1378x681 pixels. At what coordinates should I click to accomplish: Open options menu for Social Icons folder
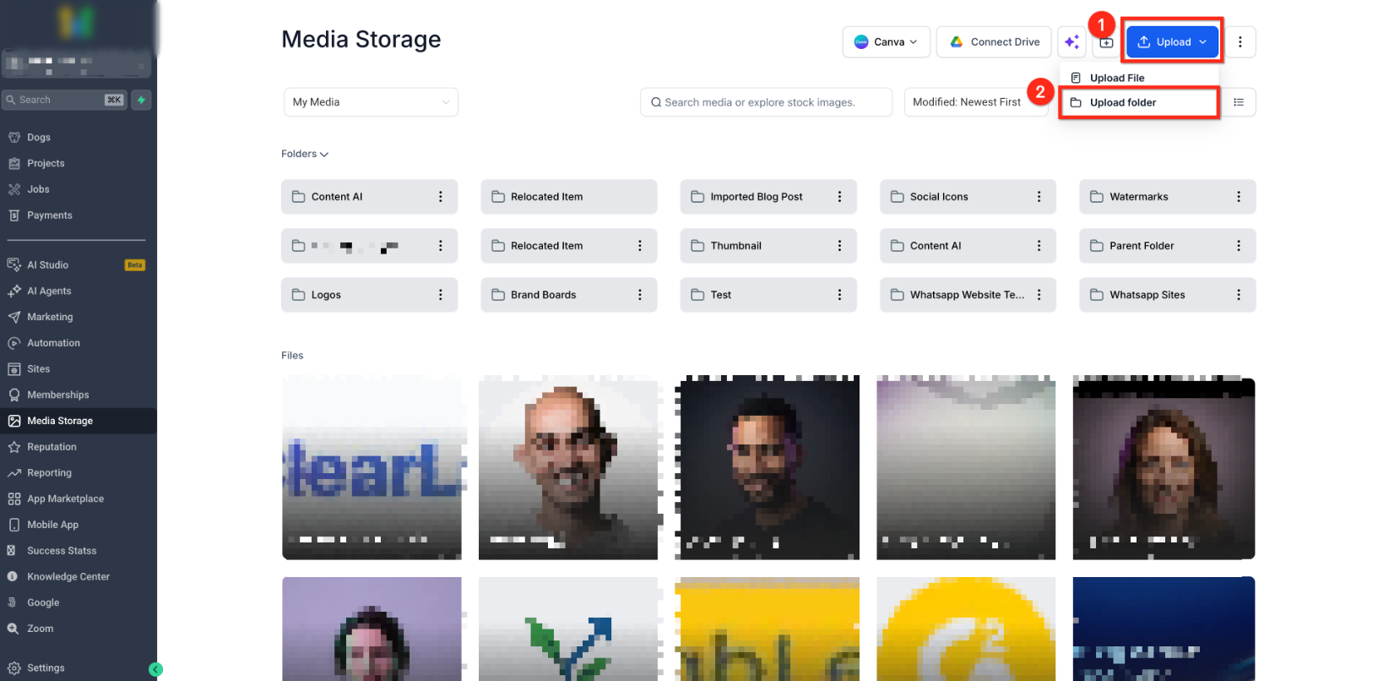[x=1039, y=197]
